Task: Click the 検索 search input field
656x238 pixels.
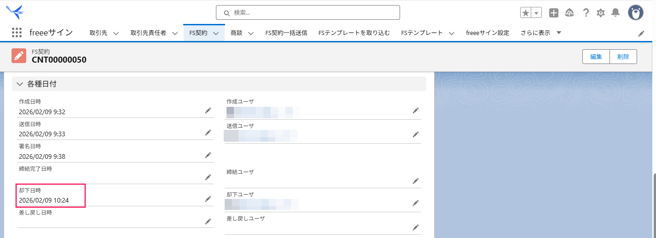Action: (x=308, y=12)
